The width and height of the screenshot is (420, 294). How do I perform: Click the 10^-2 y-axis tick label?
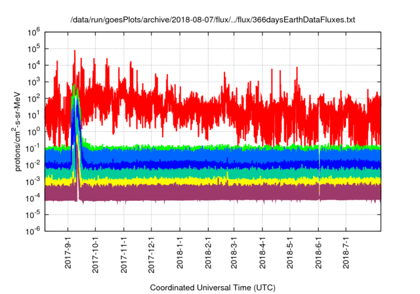tap(33, 165)
